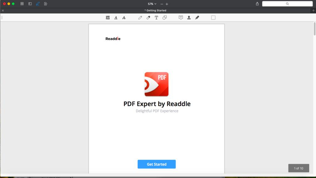The width and height of the screenshot is (316, 178).
Task: Toggle the annotation pen mode in title bar
Action: (x=38, y=4)
